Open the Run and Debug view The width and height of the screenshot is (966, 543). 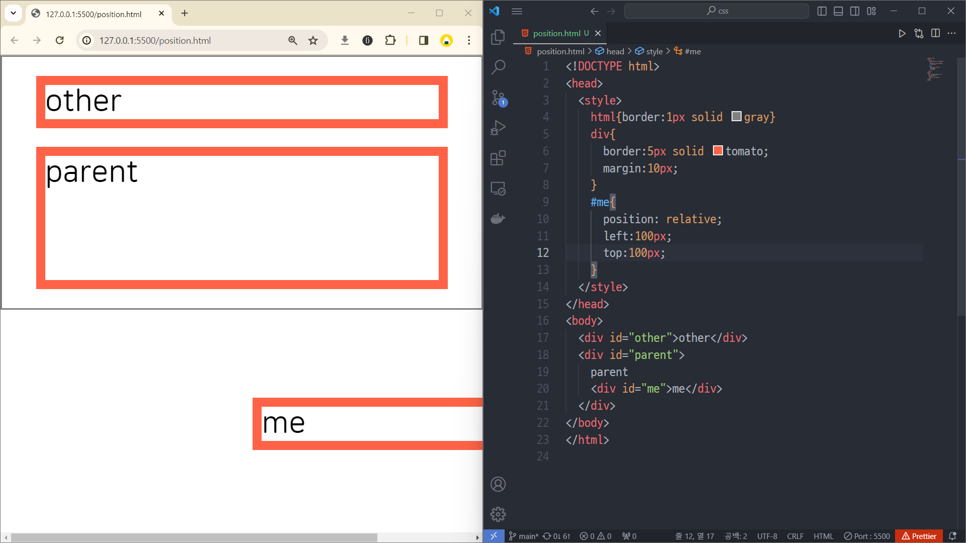(498, 128)
